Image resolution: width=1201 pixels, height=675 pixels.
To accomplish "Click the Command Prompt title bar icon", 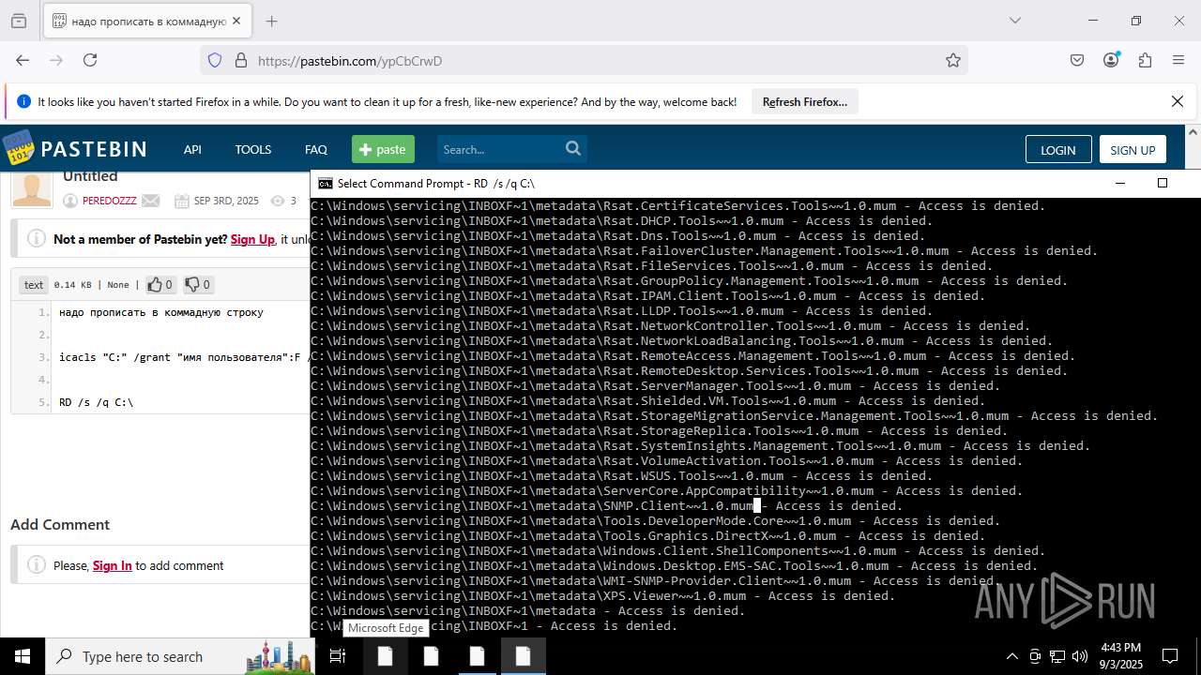I will 326,183.
